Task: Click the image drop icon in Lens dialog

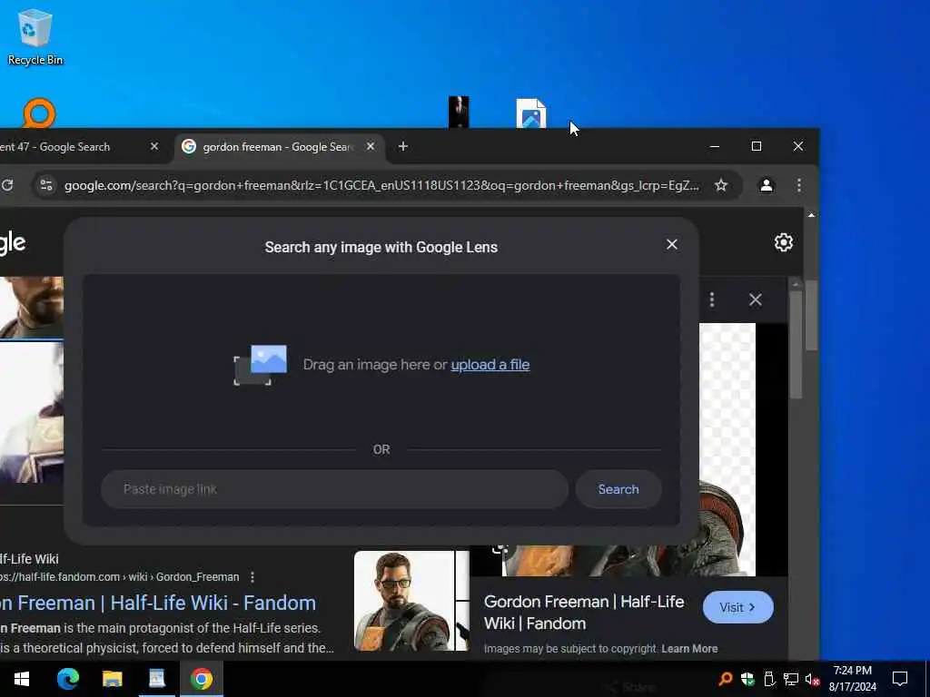Action: [261, 365]
